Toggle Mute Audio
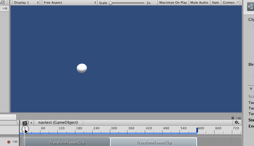Viewport: 254px width, 146px height. pos(199,3)
